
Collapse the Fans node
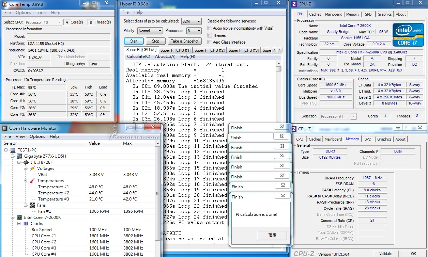[x=26, y=205]
